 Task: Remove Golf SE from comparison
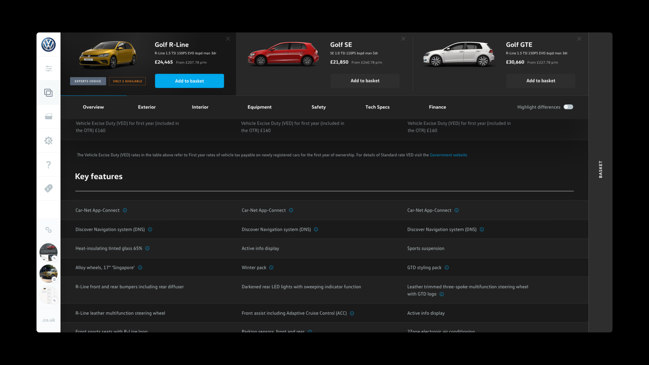tap(403, 39)
